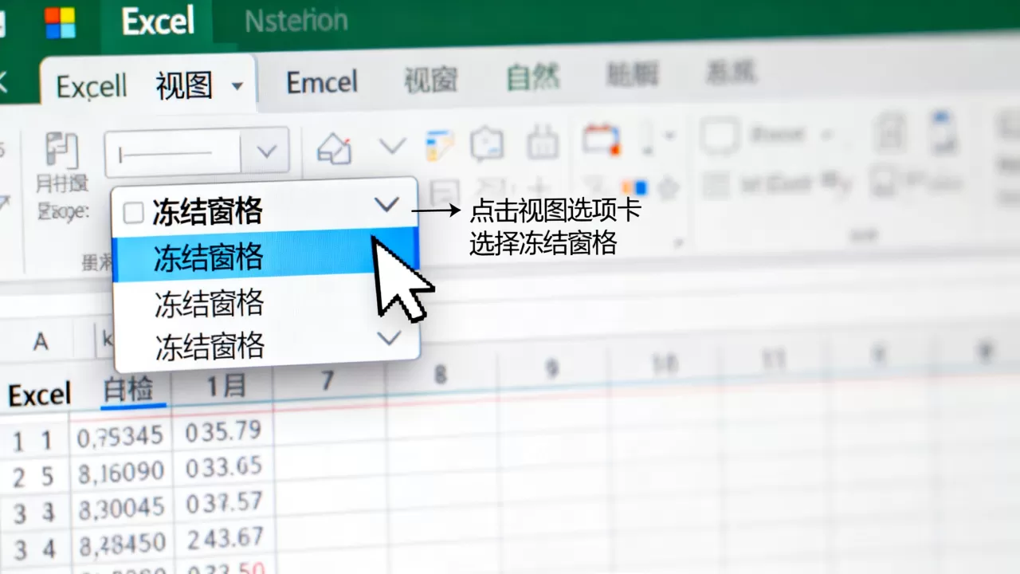Select the cell containing 8,16090
Image resolution: width=1020 pixels, height=574 pixels.
(x=120, y=473)
